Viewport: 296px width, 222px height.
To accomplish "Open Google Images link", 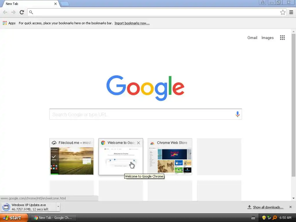I will tap(267, 38).
